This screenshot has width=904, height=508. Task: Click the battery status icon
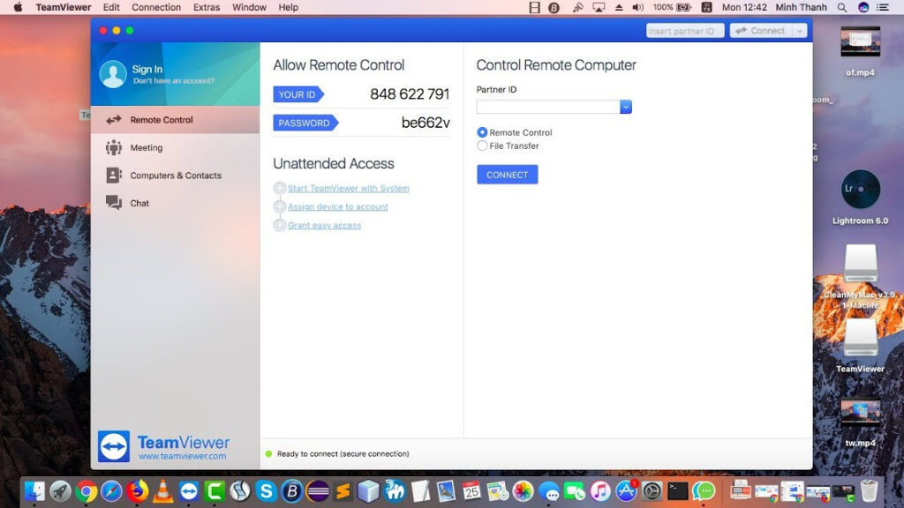pyautogui.click(x=684, y=7)
